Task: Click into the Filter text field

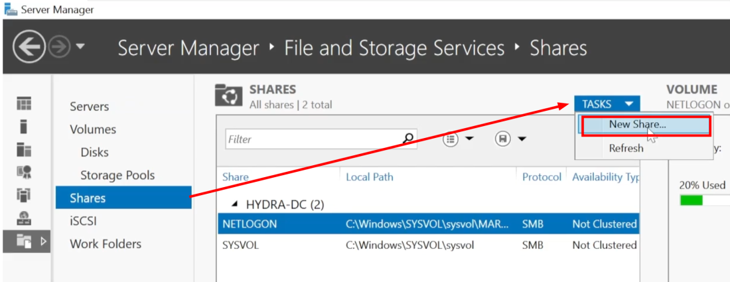Action: (312, 139)
